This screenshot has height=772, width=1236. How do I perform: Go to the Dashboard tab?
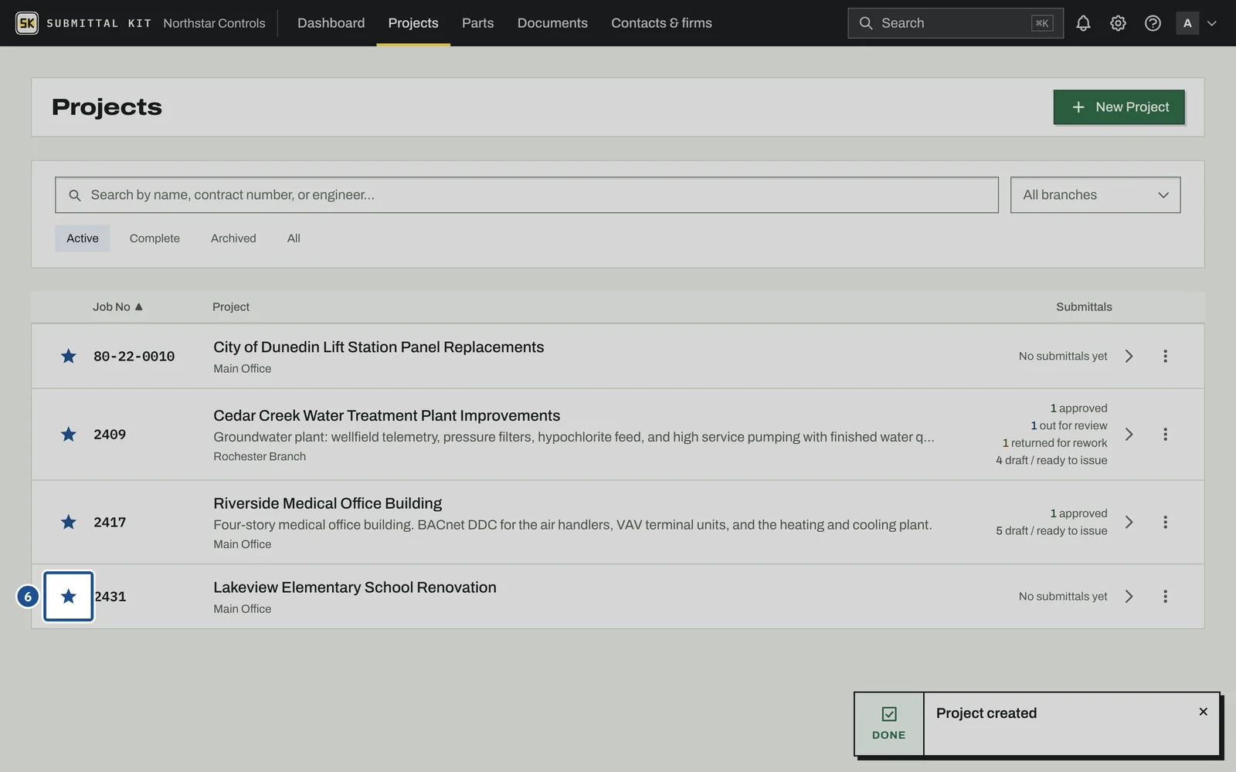coord(331,23)
